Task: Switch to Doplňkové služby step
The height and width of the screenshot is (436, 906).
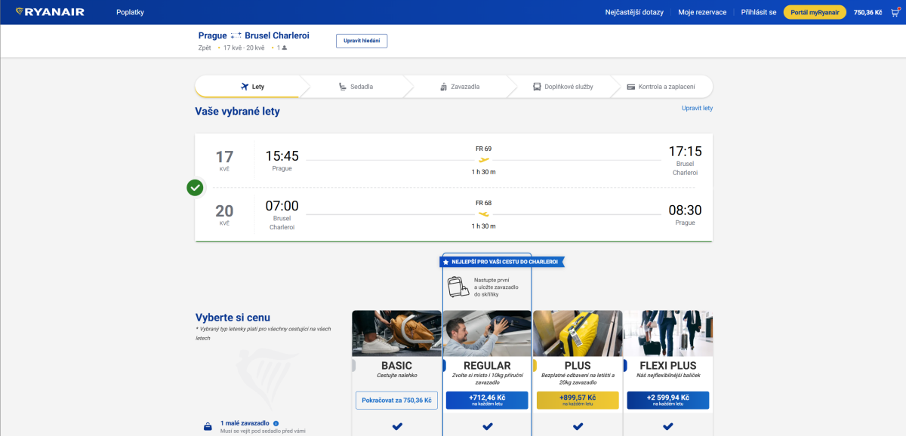Action: point(562,87)
